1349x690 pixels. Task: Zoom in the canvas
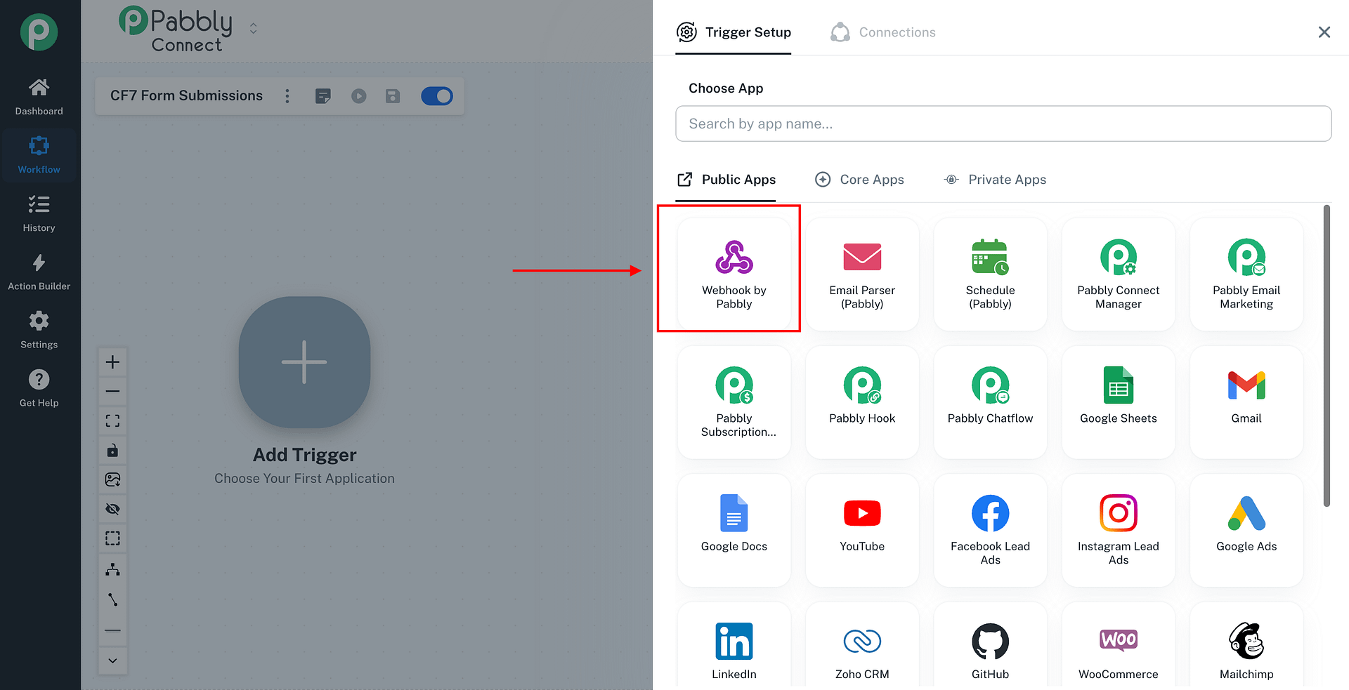[x=112, y=362]
